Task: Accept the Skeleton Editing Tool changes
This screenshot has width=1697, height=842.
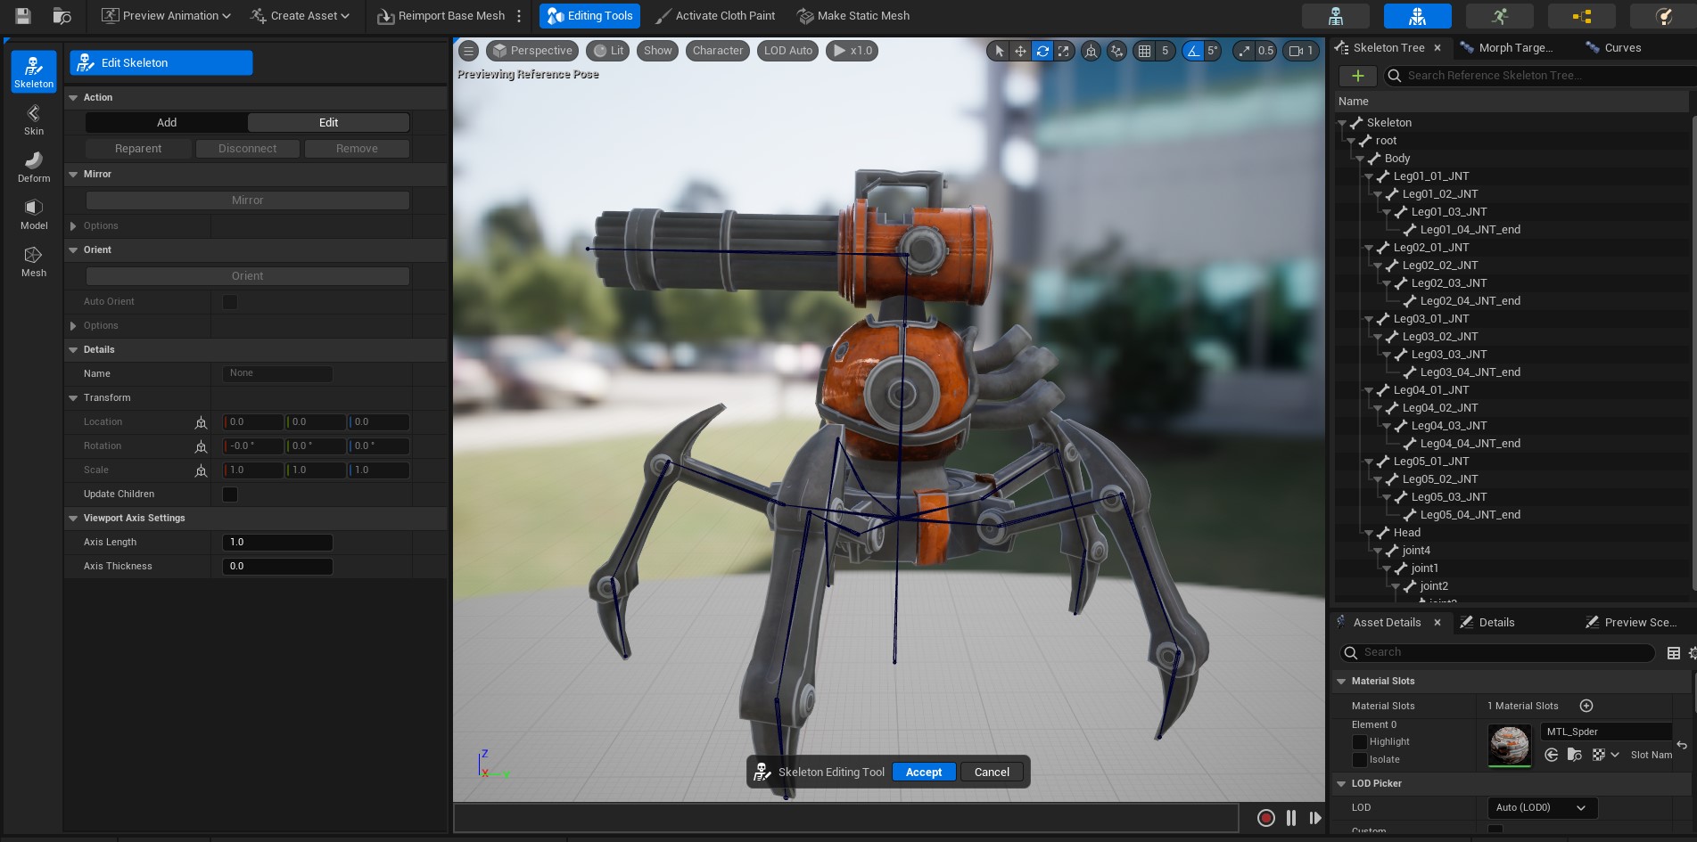Action: coord(923,773)
